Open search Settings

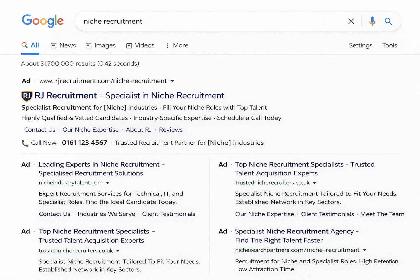[360, 45]
